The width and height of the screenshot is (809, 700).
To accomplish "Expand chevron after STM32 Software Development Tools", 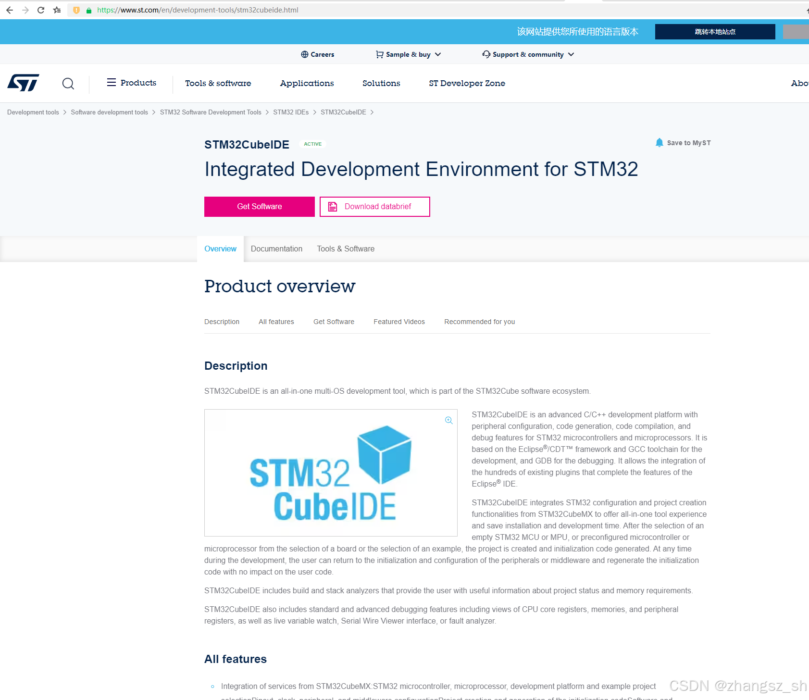I will (x=267, y=112).
